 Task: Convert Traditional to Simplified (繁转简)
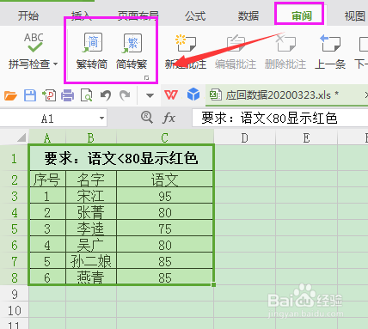pyautogui.click(x=92, y=52)
